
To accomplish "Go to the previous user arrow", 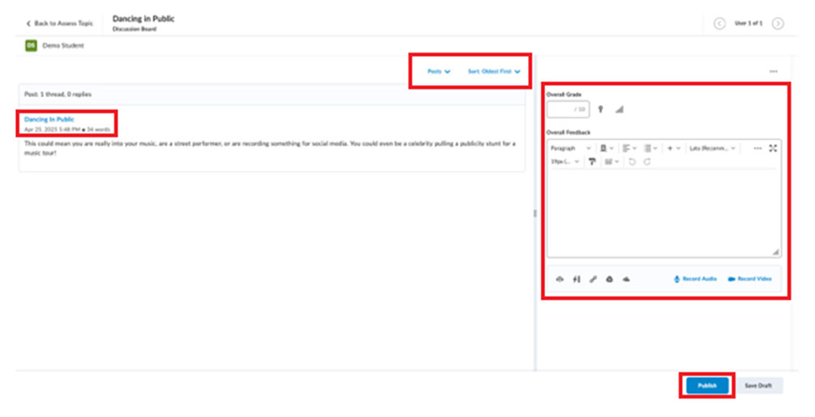I will coord(719,24).
